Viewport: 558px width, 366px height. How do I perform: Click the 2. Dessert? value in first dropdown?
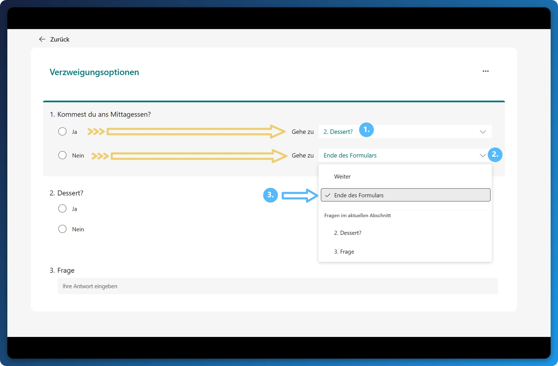[x=337, y=131]
